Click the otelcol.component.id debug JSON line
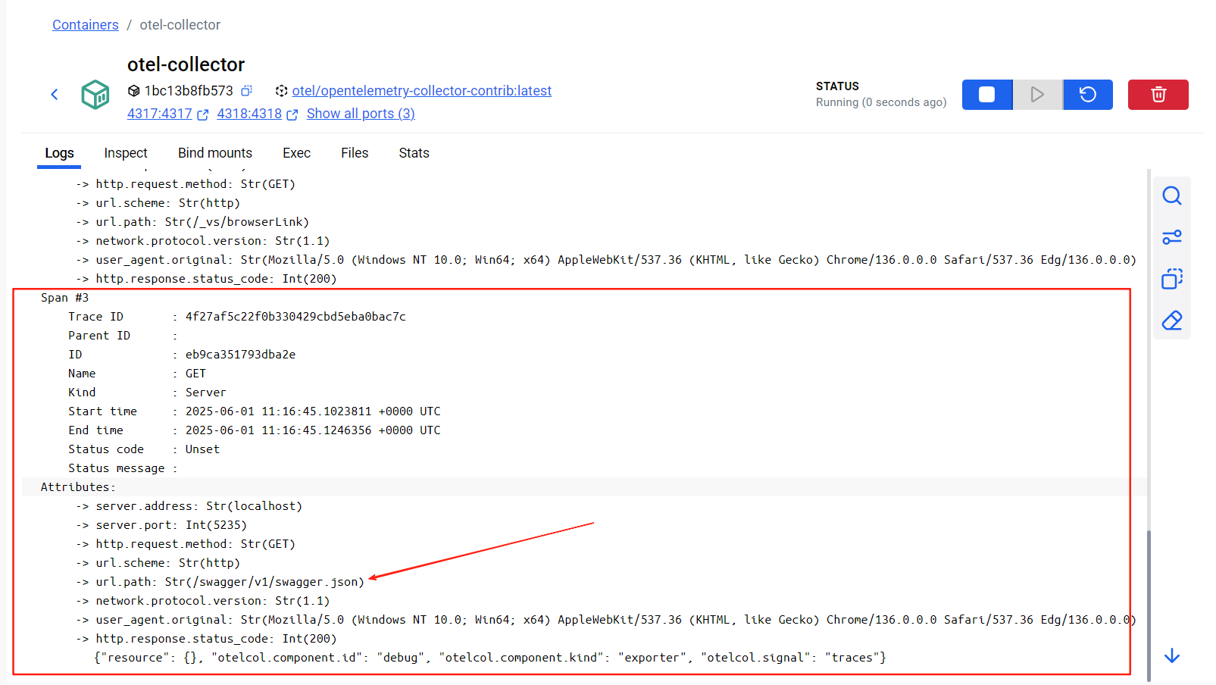 (490, 658)
